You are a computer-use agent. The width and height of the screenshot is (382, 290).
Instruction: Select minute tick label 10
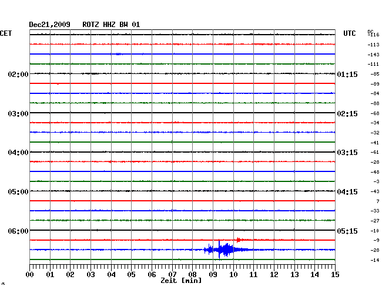click(x=233, y=275)
